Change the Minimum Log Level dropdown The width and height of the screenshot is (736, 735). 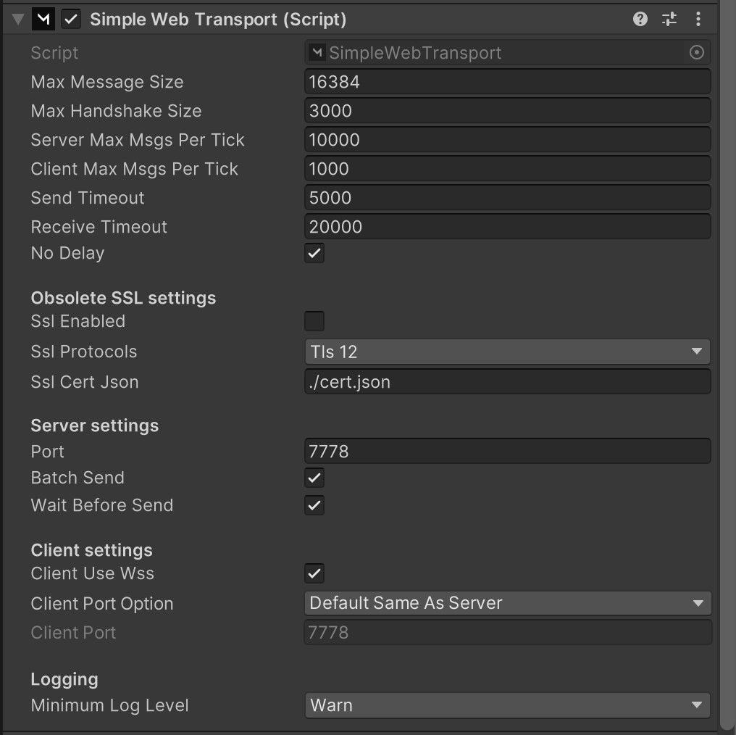click(507, 705)
